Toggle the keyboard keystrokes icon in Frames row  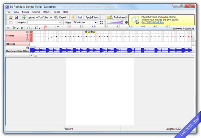27,40
